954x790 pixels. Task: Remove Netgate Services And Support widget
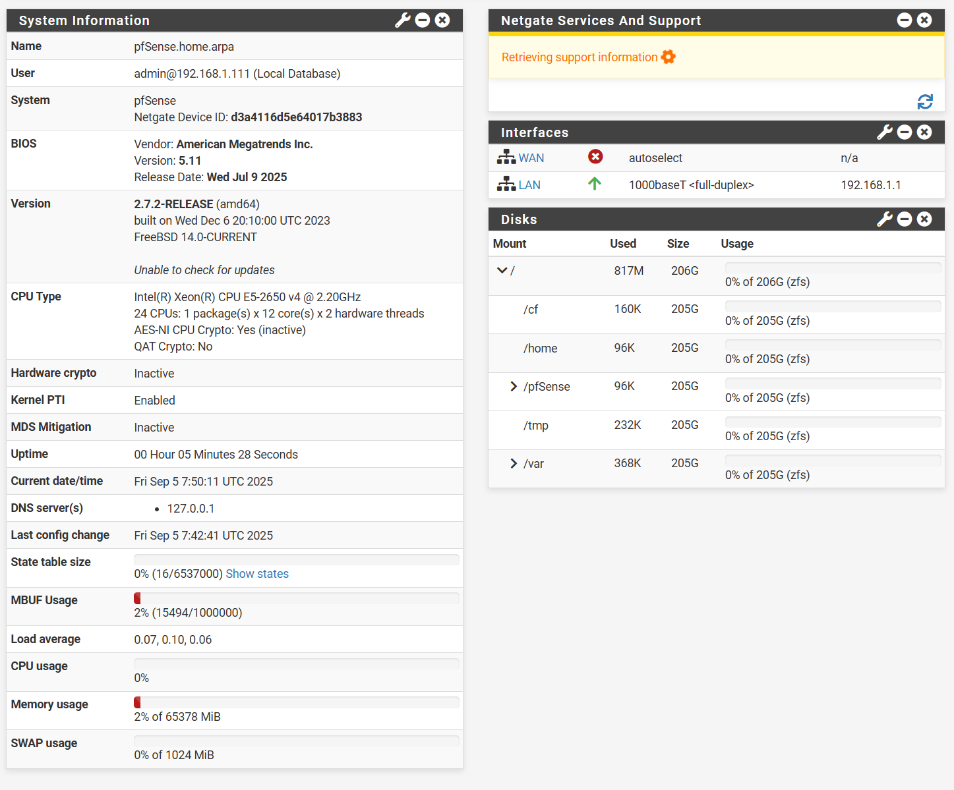click(x=925, y=20)
